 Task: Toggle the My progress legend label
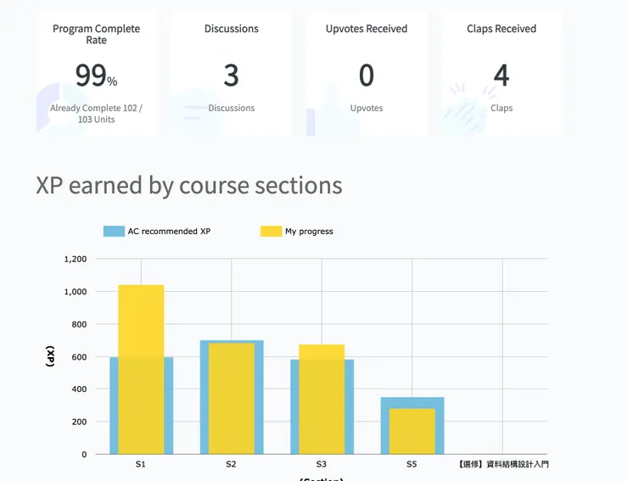pos(309,231)
